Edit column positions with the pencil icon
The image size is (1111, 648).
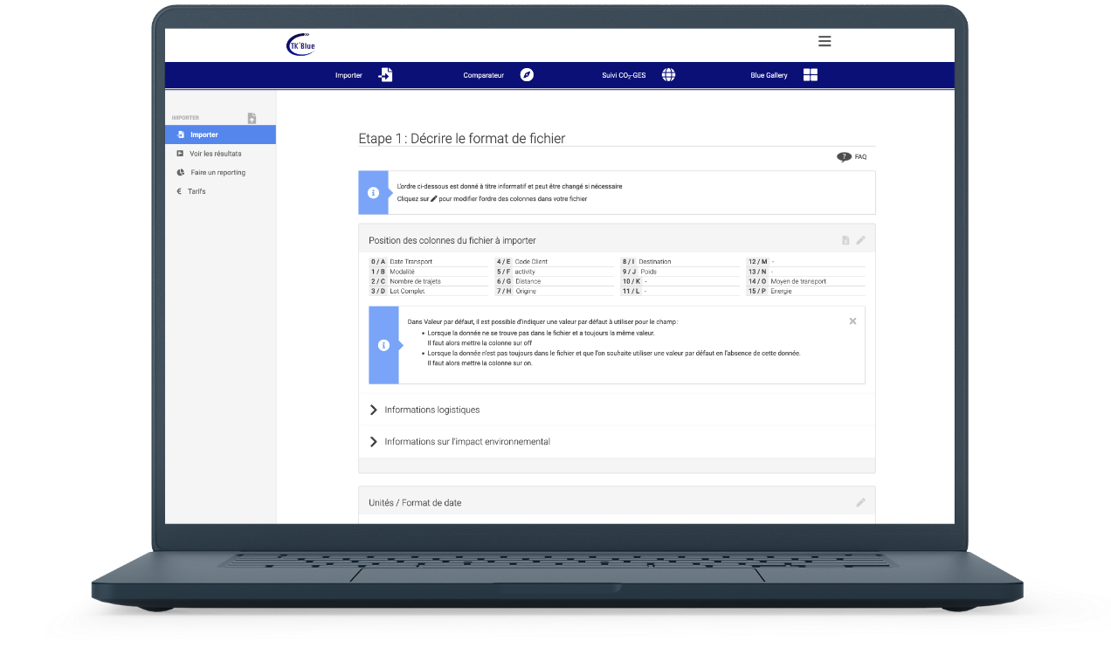tap(860, 240)
